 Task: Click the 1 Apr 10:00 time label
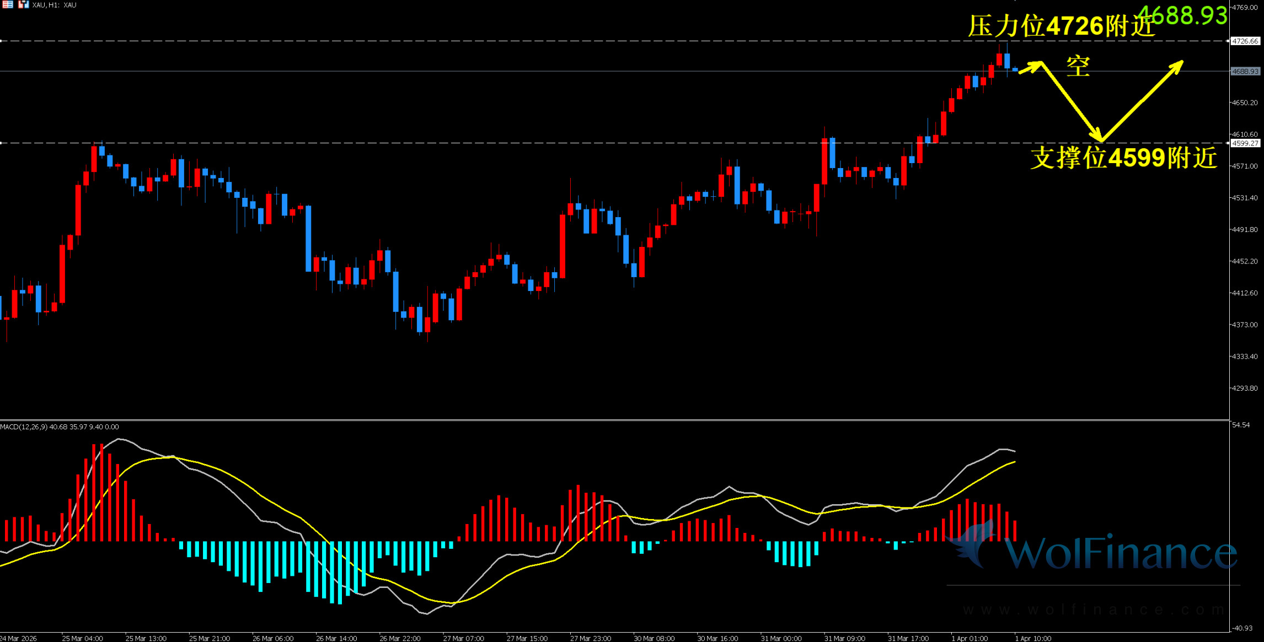[1032, 638]
